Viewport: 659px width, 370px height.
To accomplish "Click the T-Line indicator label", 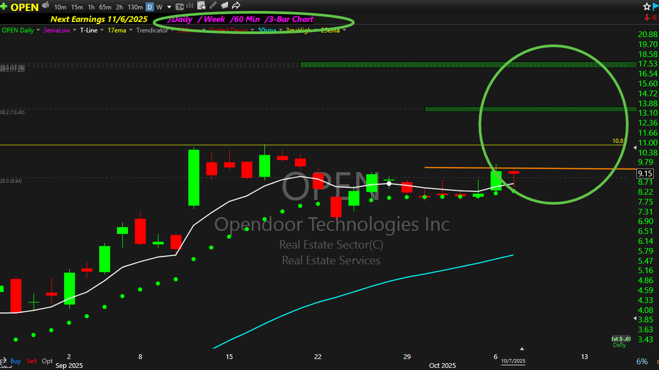I will tap(88, 30).
